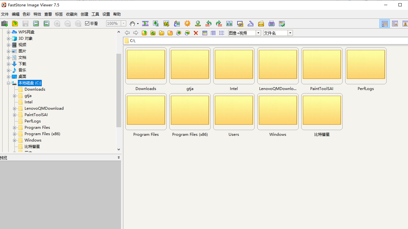The width and height of the screenshot is (408, 229).
Task: Rotate image left 90 degrees
Action: (208, 24)
